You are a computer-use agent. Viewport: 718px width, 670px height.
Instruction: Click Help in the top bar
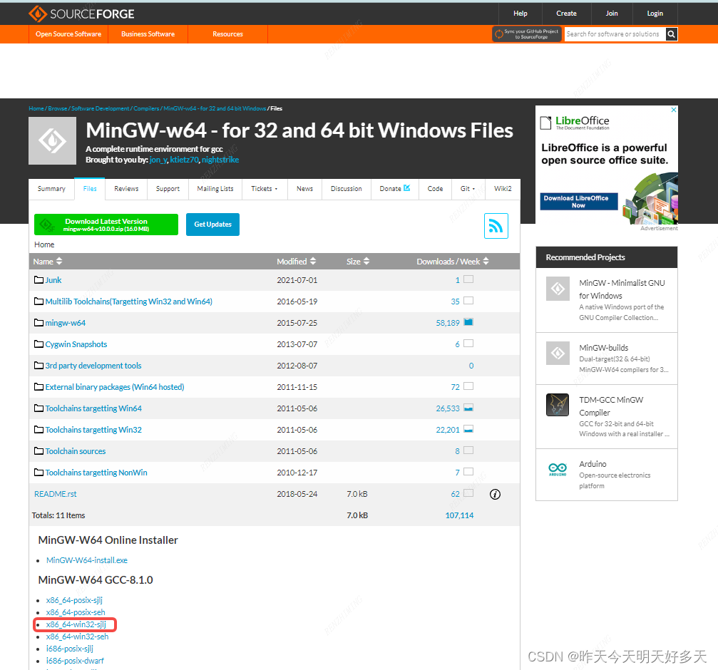coord(520,14)
